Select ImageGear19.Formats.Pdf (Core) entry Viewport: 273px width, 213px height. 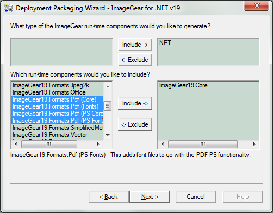(57, 99)
